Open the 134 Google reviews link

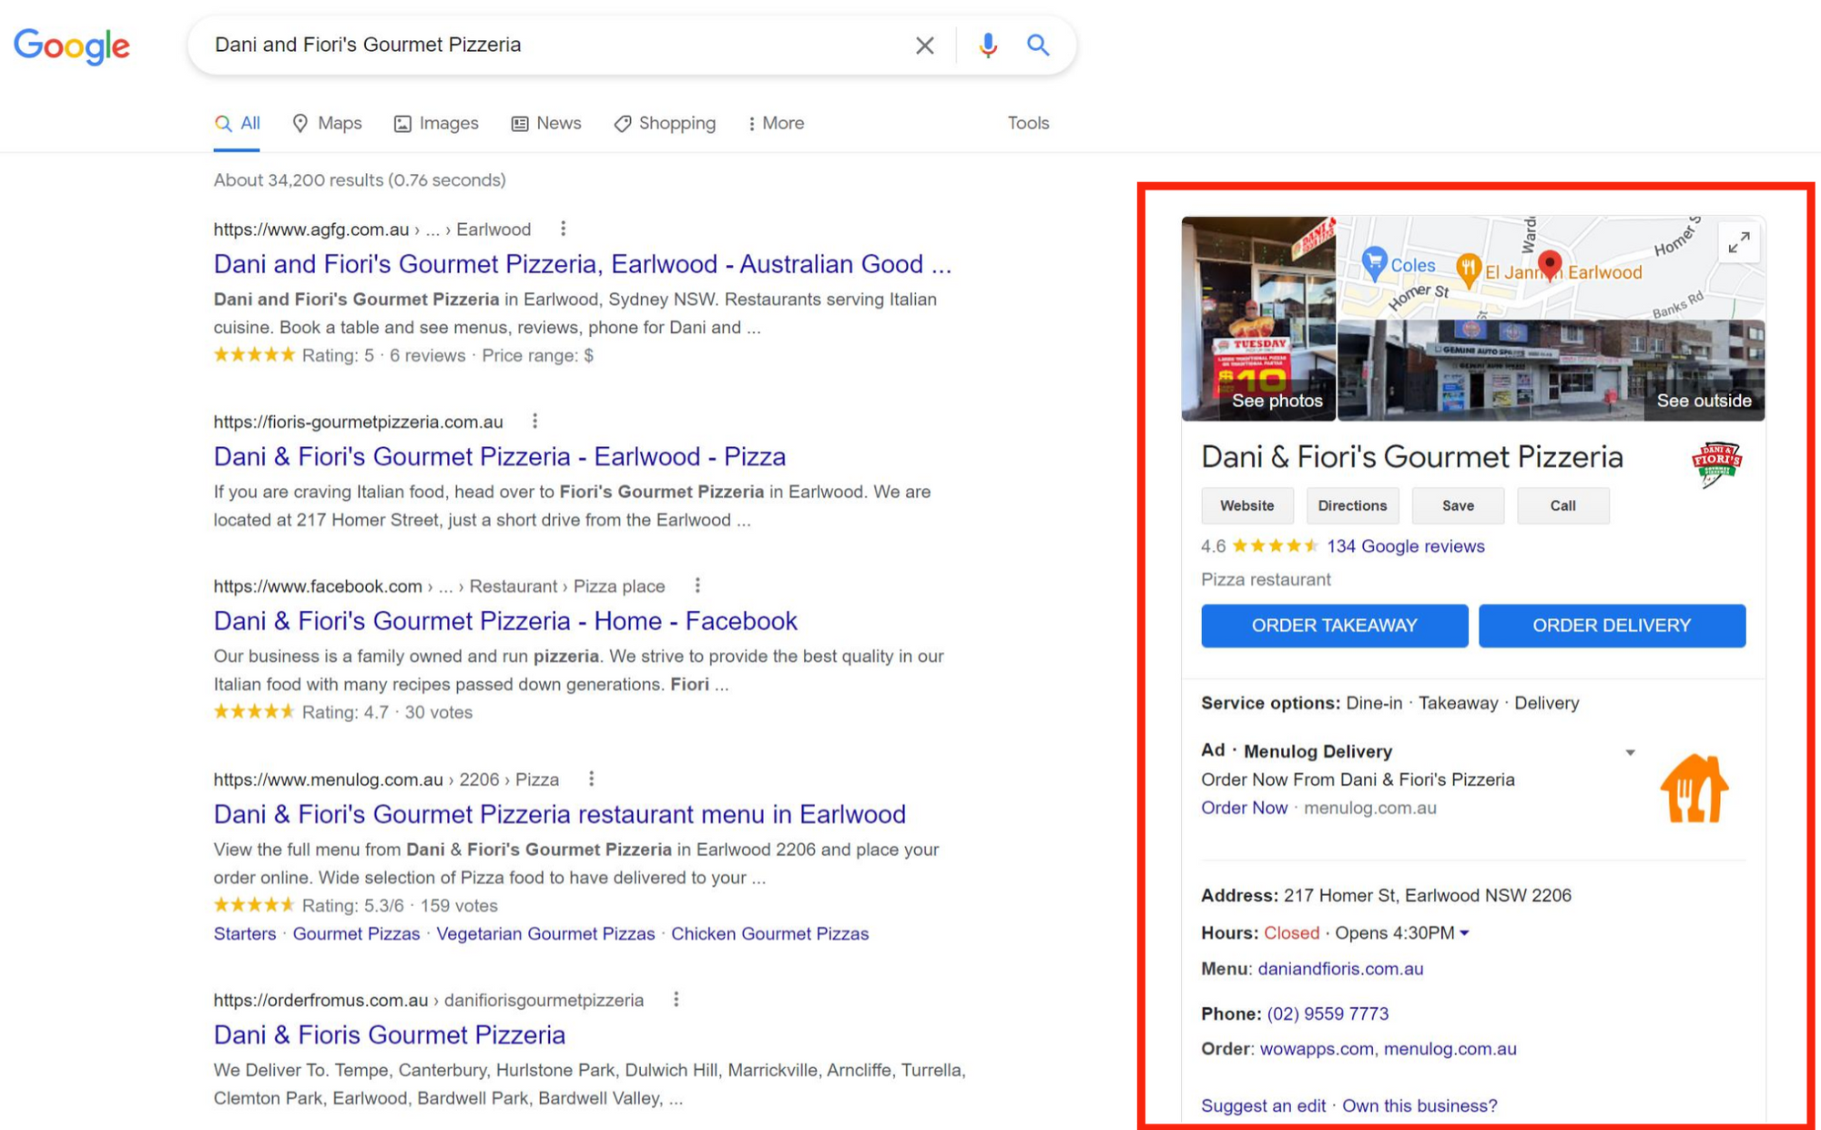pos(1404,546)
